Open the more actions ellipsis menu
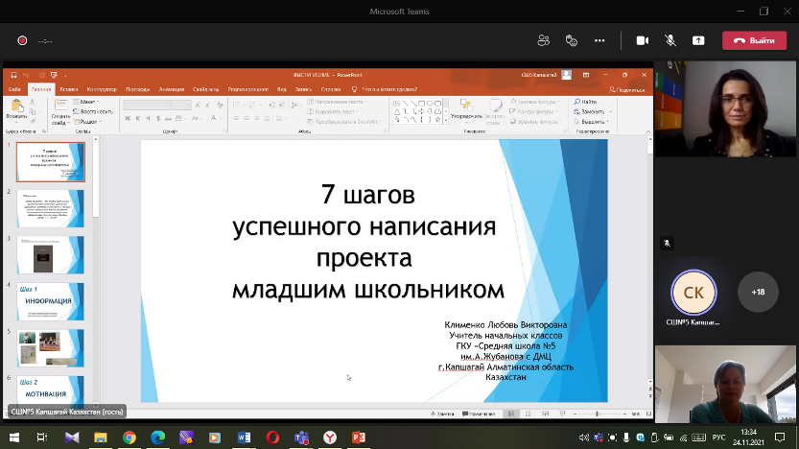799x449 pixels. coord(599,40)
